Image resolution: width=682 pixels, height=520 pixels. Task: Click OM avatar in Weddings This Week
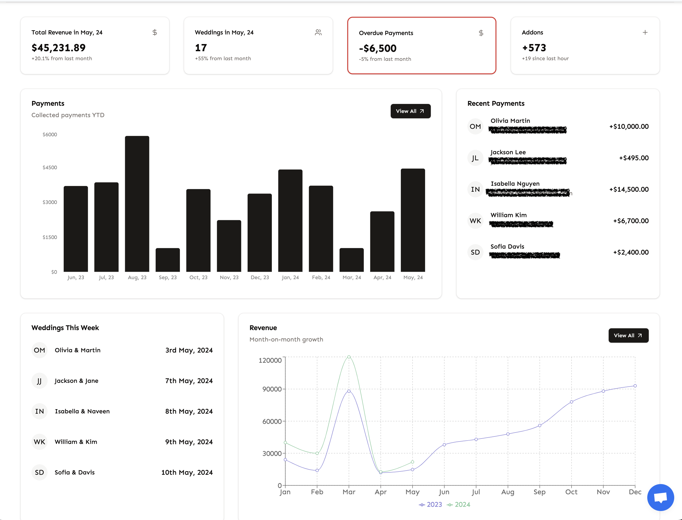[39, 350]
